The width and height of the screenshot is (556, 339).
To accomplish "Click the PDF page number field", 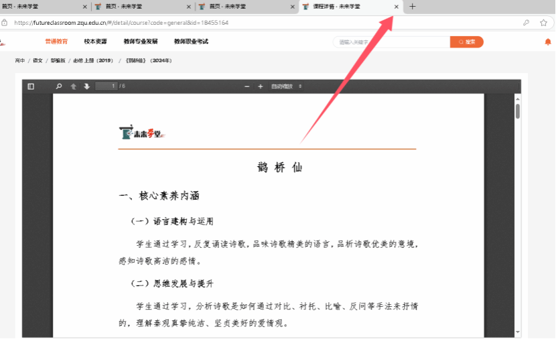I will point(106,86).
